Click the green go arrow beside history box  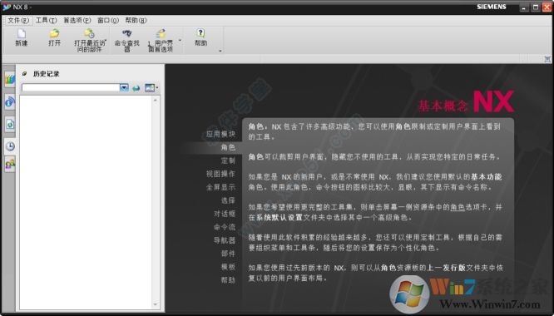click(x=136, y=88)
